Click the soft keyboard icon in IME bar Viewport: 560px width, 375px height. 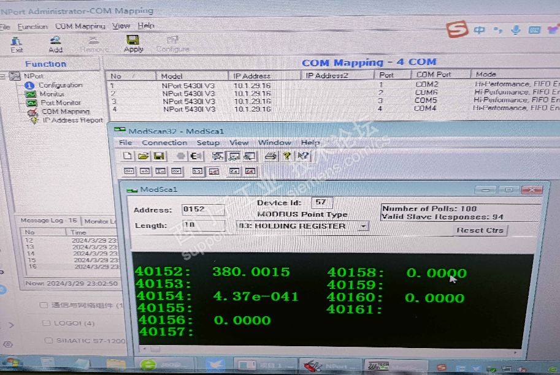(x=534, y=30)
